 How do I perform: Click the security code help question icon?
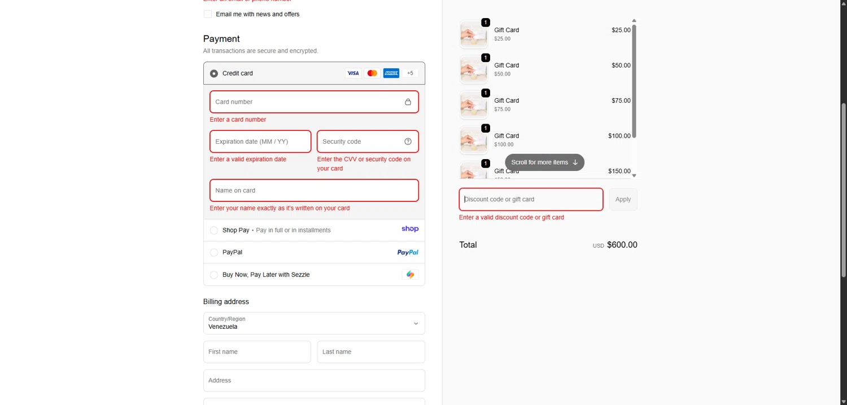(x=408, y=142)
